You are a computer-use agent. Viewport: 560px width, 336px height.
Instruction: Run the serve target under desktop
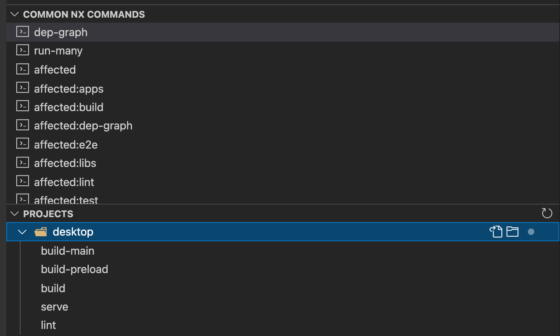click(55, 307)
